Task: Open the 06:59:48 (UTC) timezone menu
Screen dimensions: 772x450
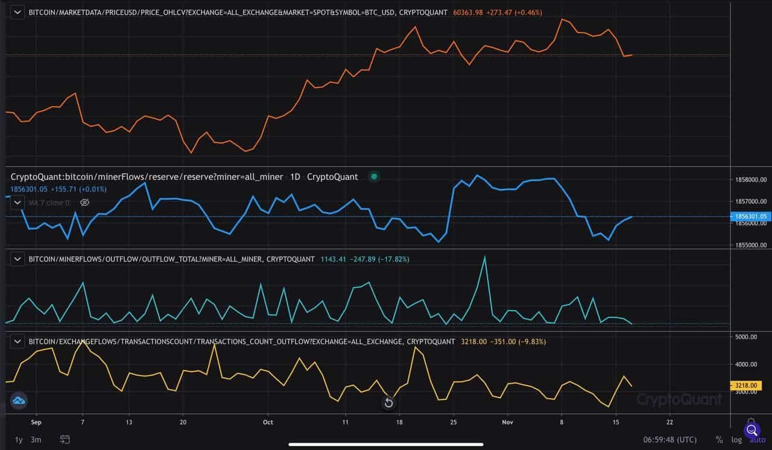Action: [x=669, y=440]
